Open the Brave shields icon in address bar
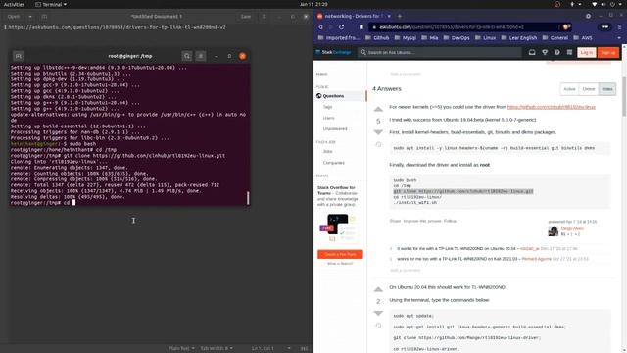This screenshot has width=627, height=353. pos(566,27)
